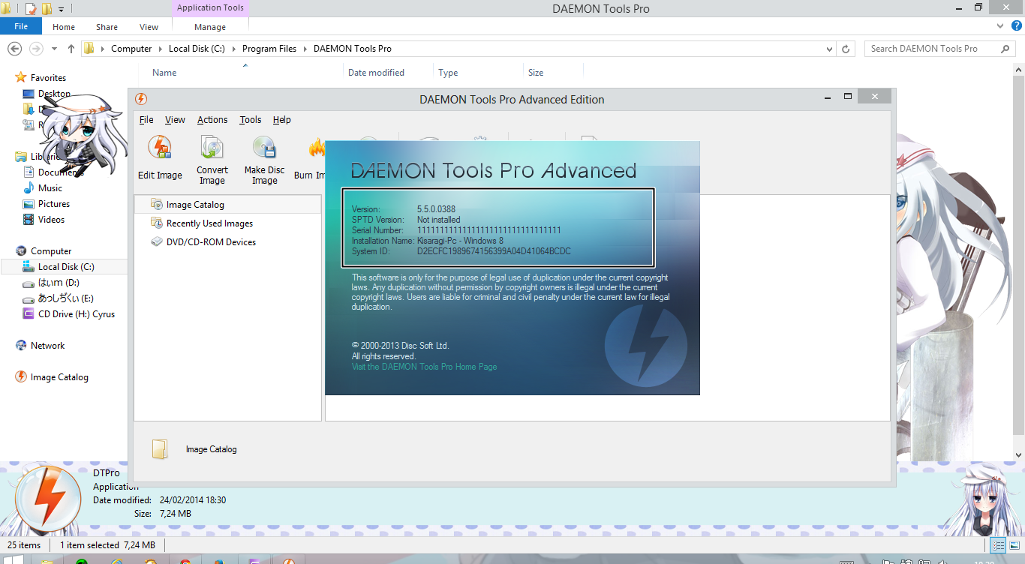
Task: Open the address bar history dropdown
Action: pyautogui.click(x=829, y=48)
